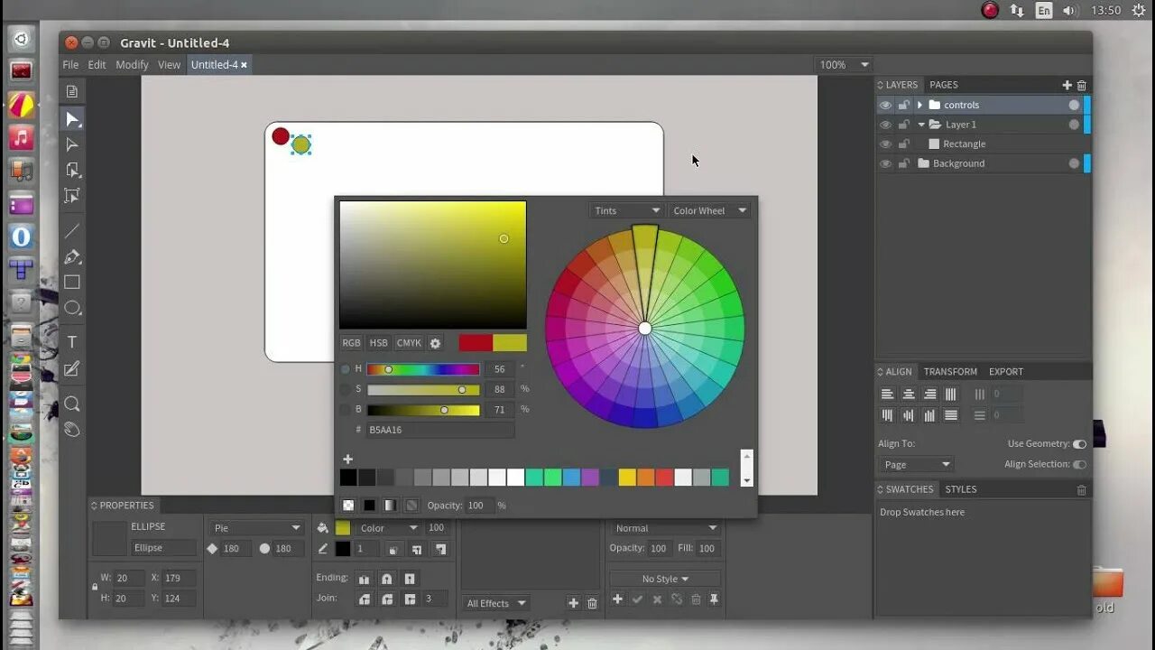
Task: Click the align right icon
Action: pyautogui.click(x=930, y=395)
